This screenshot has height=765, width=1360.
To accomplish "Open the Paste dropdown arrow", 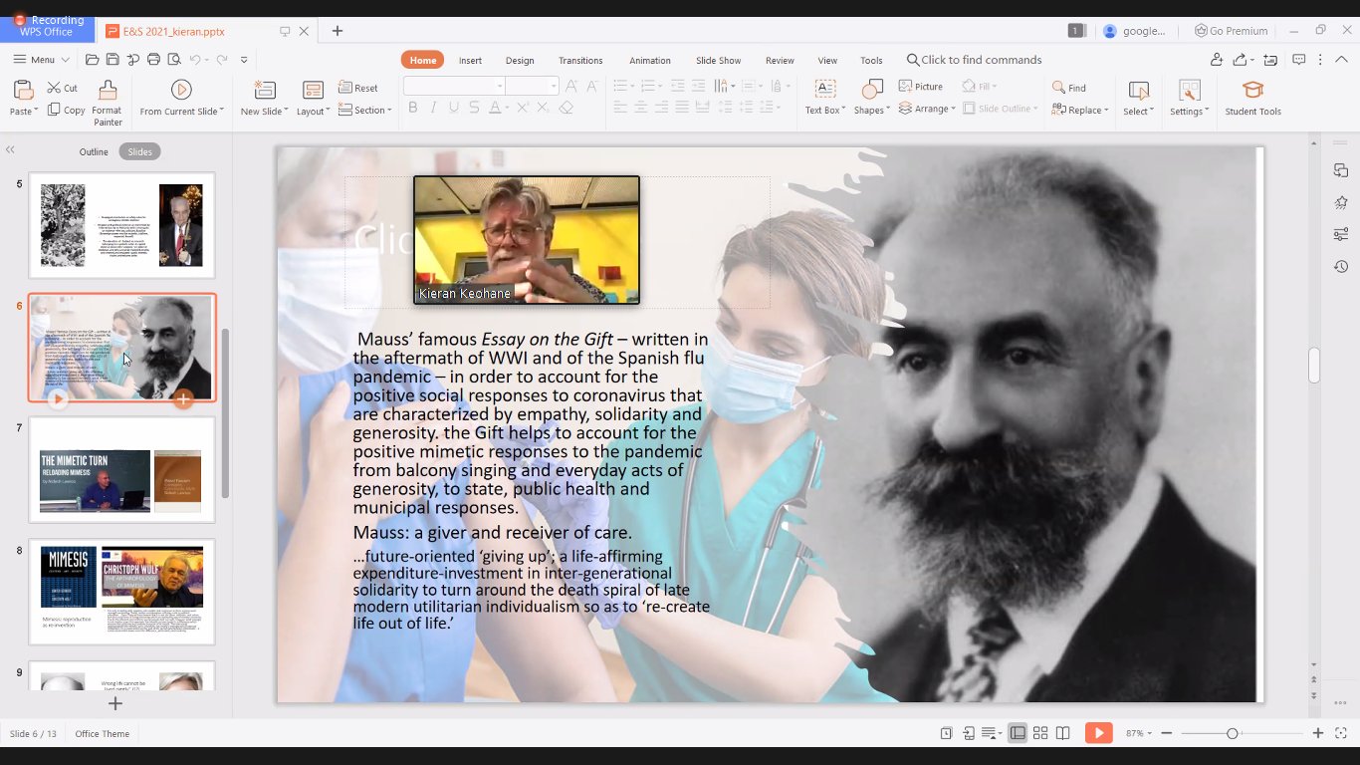I will pyautogui.click(x=37, y=112).
